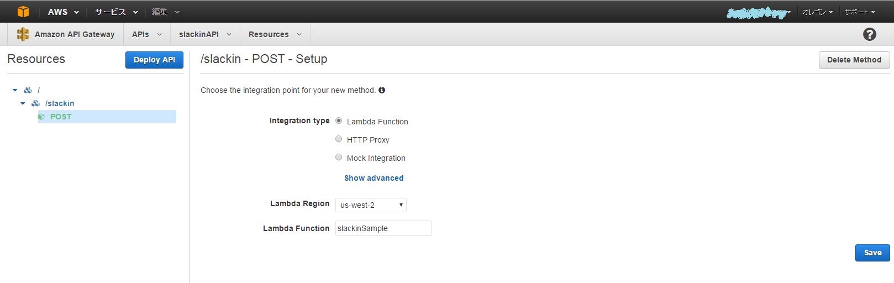
Task: Click the AWS orange cube logo
Action: tap(23, 12)
